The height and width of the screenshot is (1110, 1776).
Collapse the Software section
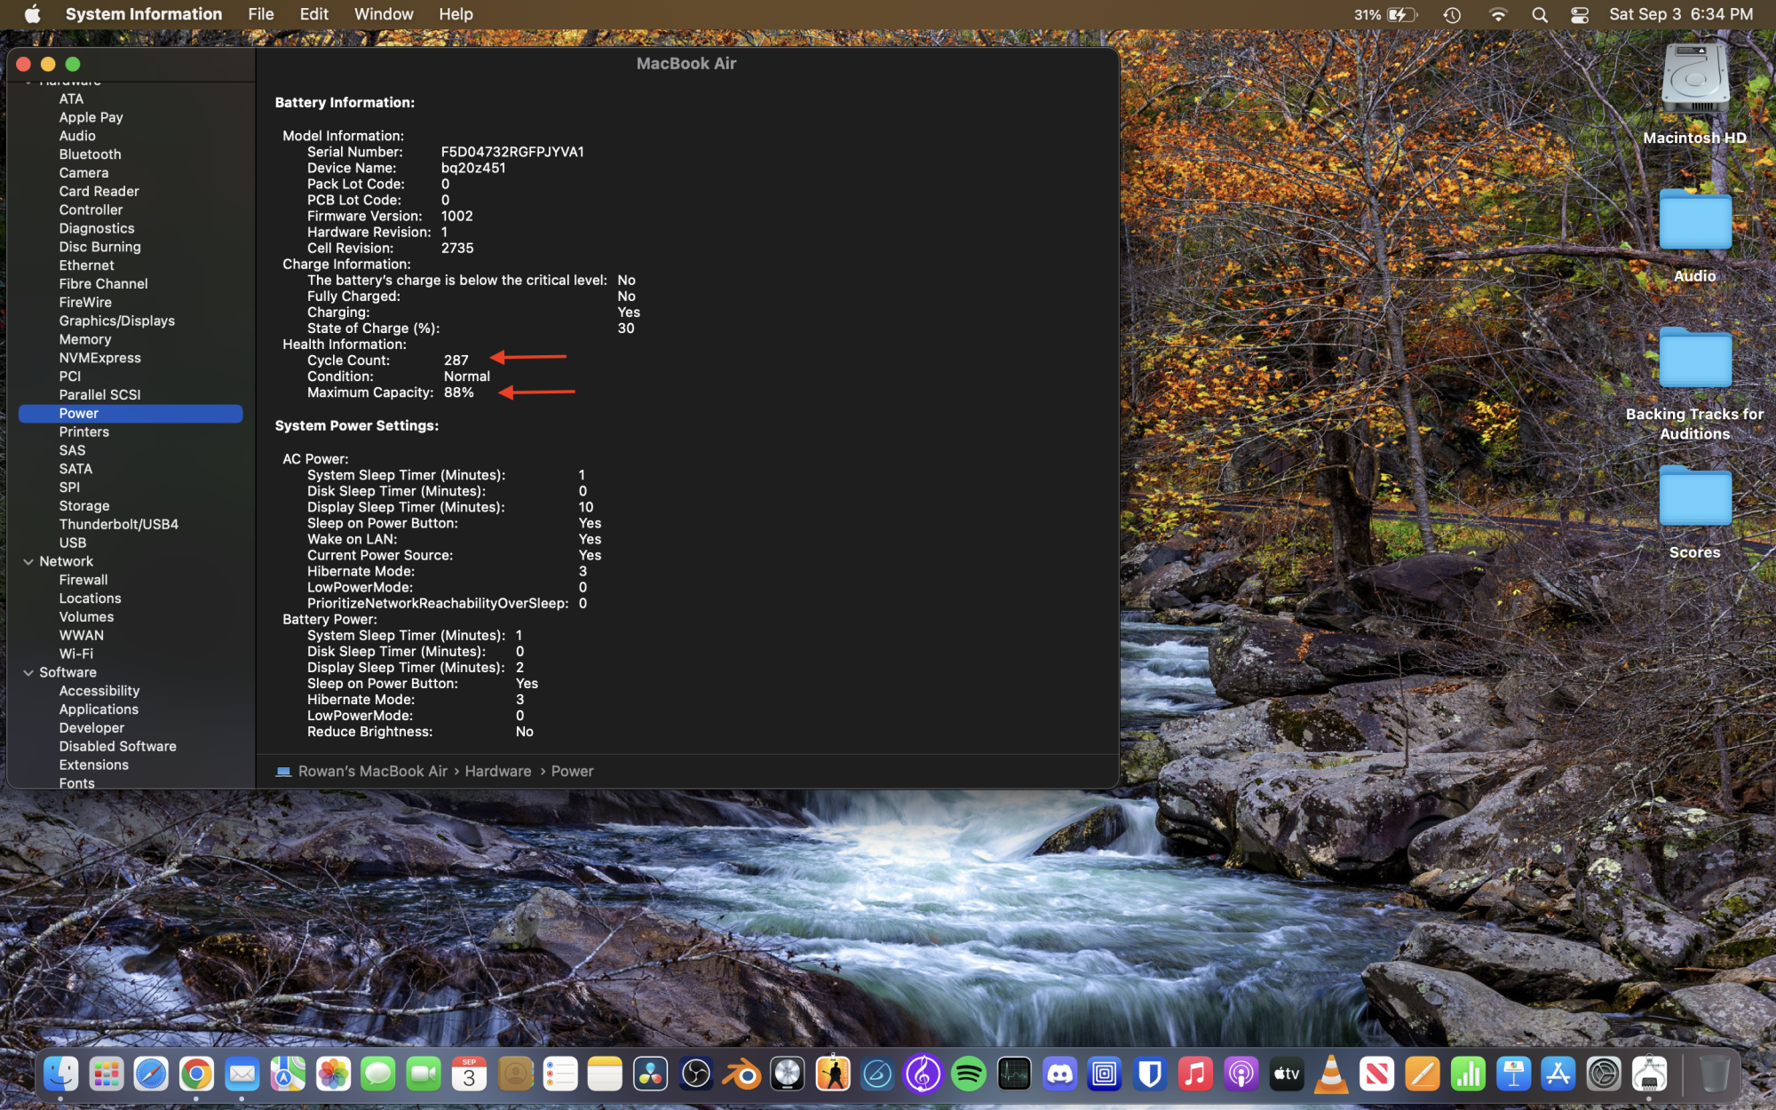28,672
